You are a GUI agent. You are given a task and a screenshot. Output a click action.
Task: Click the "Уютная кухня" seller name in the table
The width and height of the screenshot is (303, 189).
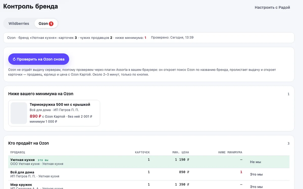pos(22,160)
